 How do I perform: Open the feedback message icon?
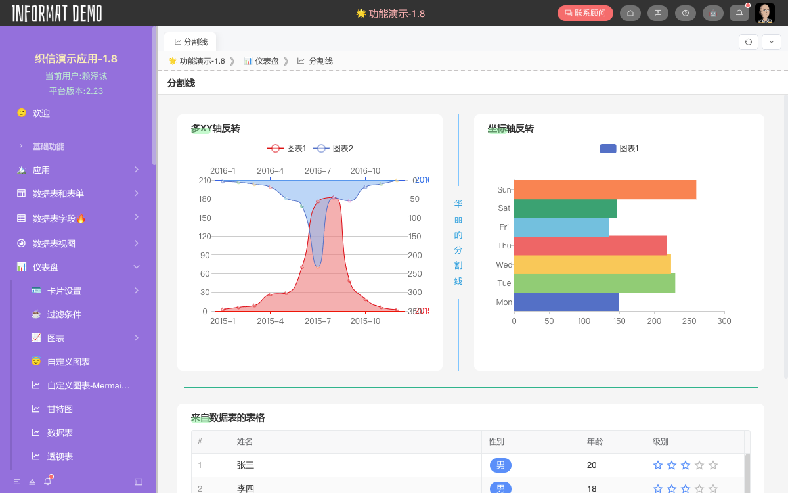(x=658, y=13)
